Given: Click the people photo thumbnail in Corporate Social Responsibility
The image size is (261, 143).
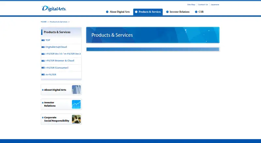Looking at the screenshot, I should (76, 119).
